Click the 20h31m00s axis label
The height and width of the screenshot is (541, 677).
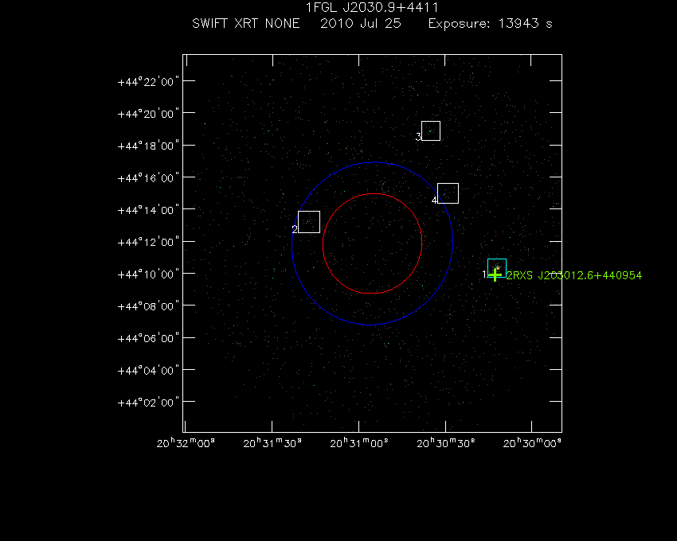[359, 443]
